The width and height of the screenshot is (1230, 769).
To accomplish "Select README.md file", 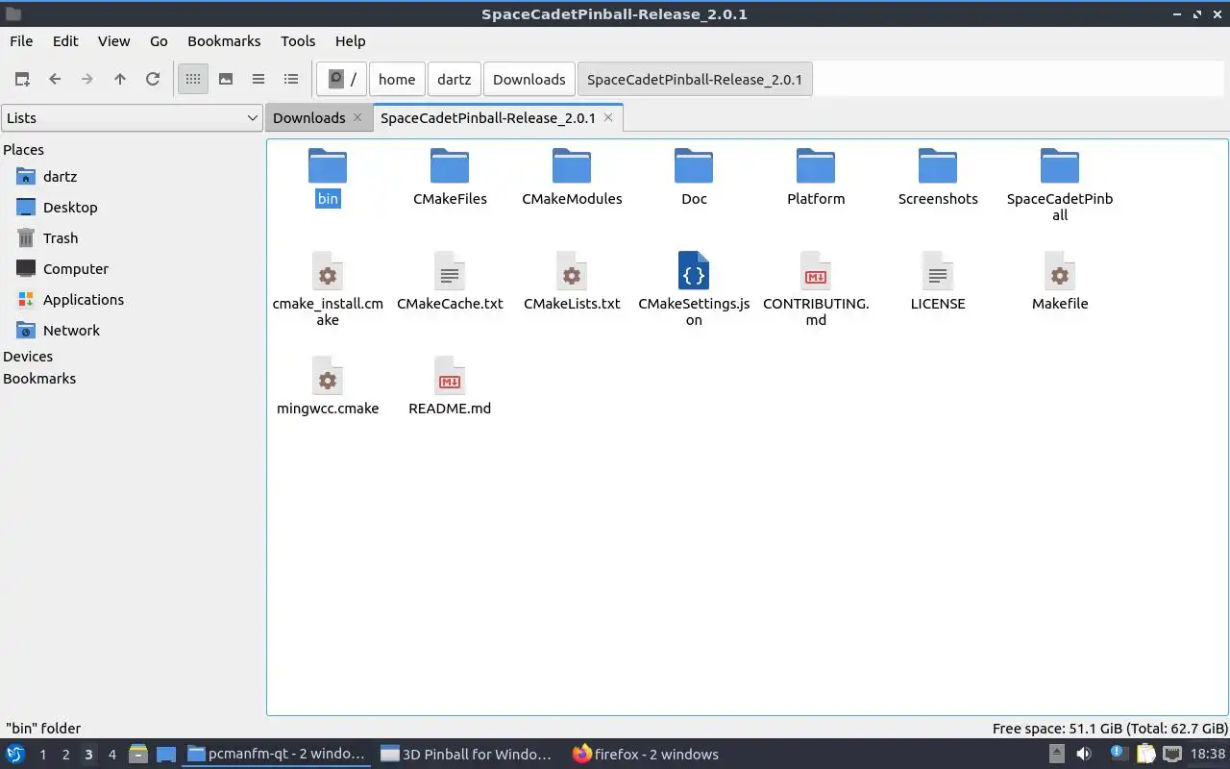I will tap(450, 386).
